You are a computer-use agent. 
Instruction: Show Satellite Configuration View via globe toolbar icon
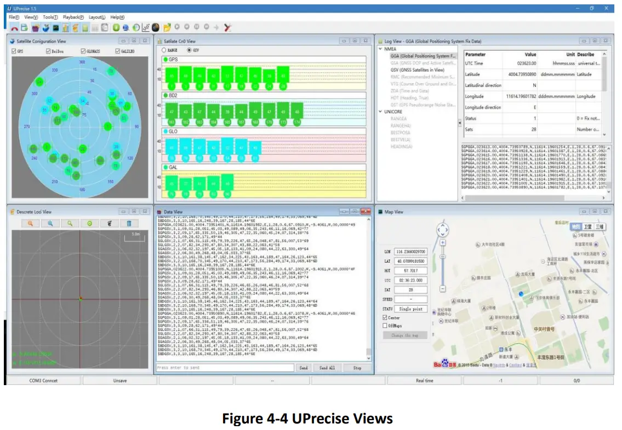tap(45, 28)
